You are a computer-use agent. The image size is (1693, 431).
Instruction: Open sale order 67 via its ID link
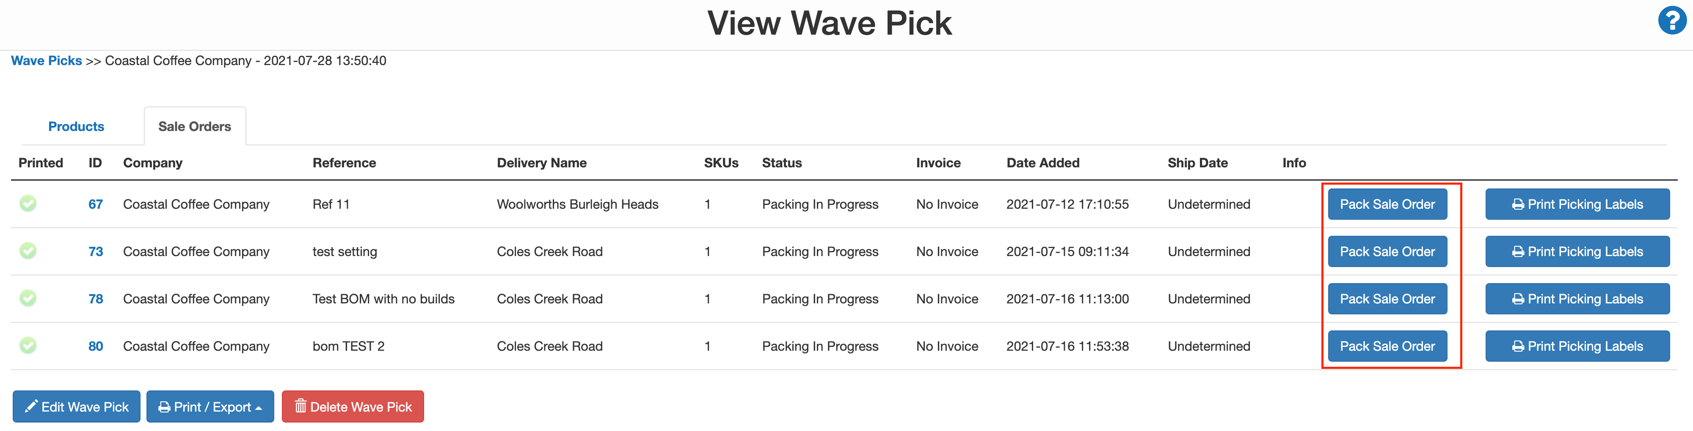tap(95, 204)
